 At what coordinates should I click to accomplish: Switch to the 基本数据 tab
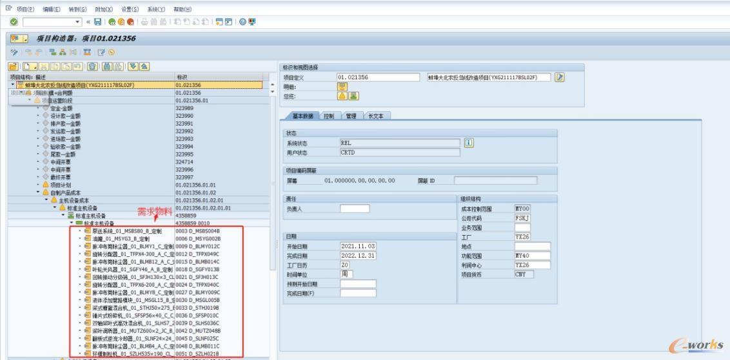point(302,116)
